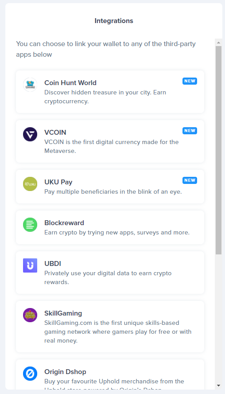Screen dimensions: 225x394
Task: Click the purple UBDI square icon
Action: pos(30,265)
